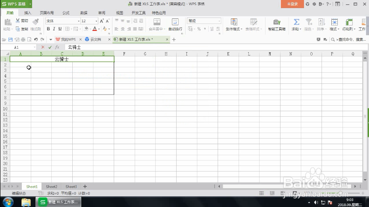Click the clear-format eraser icon
Image resolution: width=369 pixels, height=207 pixels.
coord(105,29)
